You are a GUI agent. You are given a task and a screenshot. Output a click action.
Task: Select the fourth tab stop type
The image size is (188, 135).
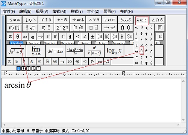(33, 68)
